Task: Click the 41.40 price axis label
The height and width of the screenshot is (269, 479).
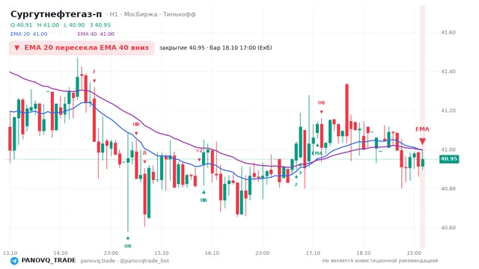Action: [x=448, y=72]
